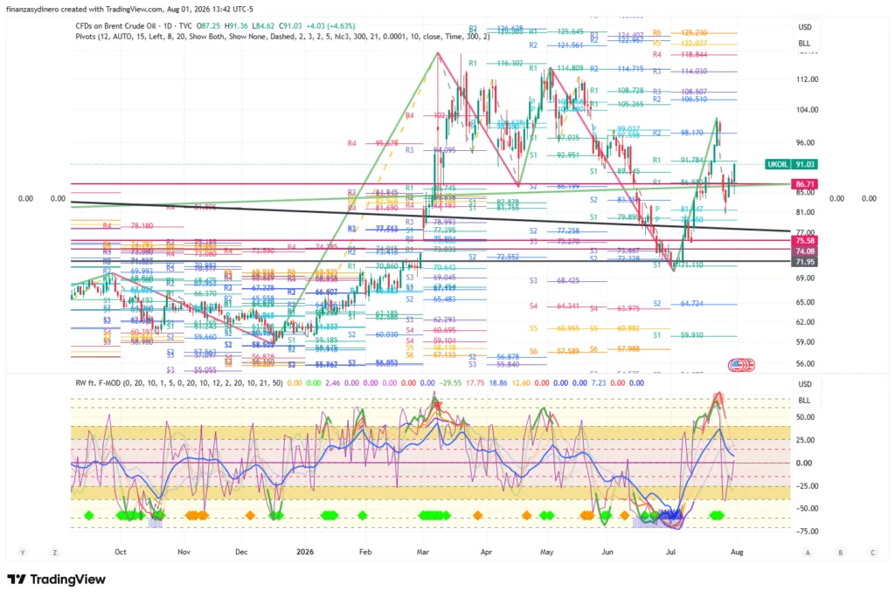Click the Pivots indicator legend
895x598 pixels.
[282, 37]
